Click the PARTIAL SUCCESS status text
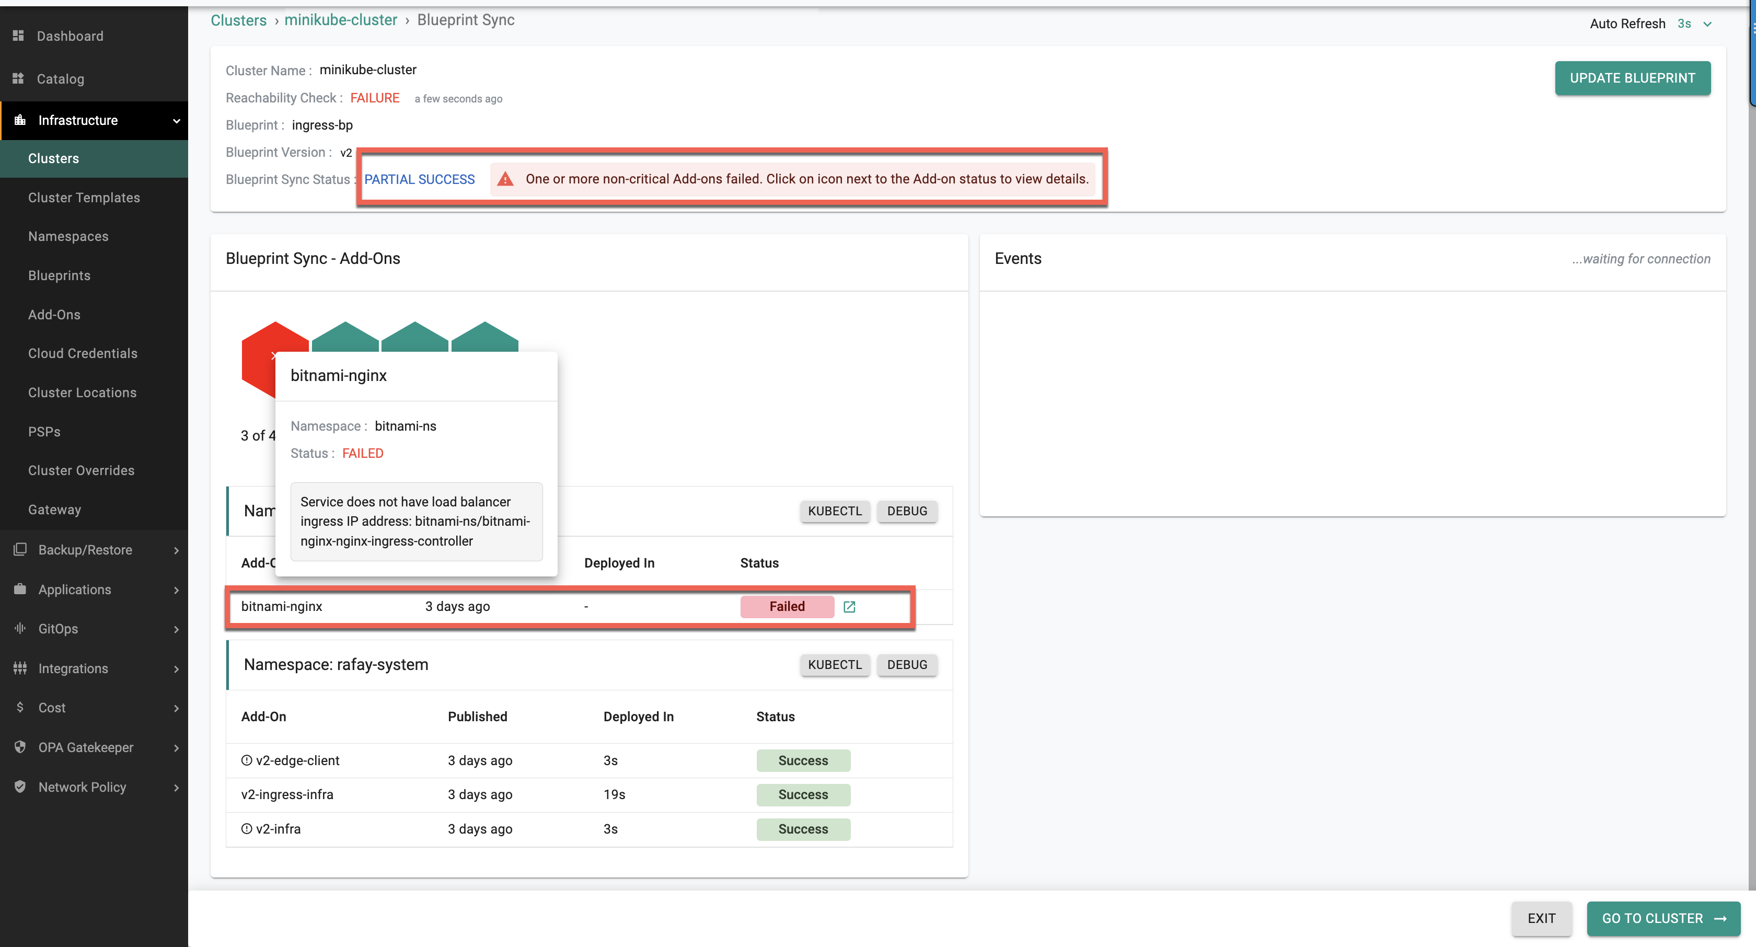The width and height of the screenshot is (1756, 947). (419, 179)
